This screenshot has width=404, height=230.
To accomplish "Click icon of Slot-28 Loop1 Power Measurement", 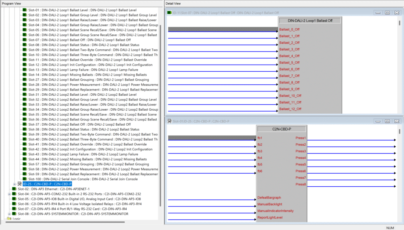I will click(x=24, y=85).
